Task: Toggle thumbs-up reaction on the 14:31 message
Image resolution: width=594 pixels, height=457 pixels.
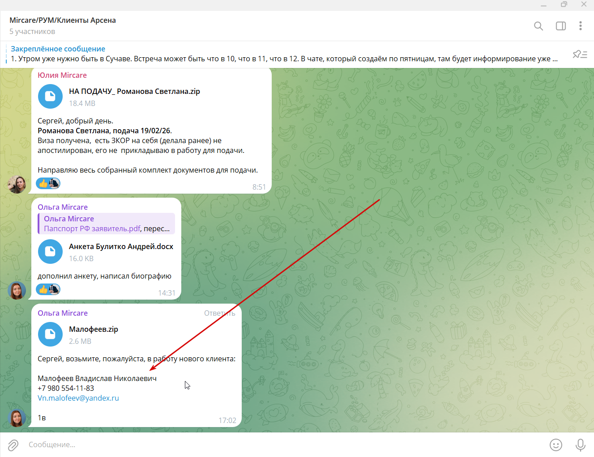Action: pyautogui.click(x=48, y=289)
